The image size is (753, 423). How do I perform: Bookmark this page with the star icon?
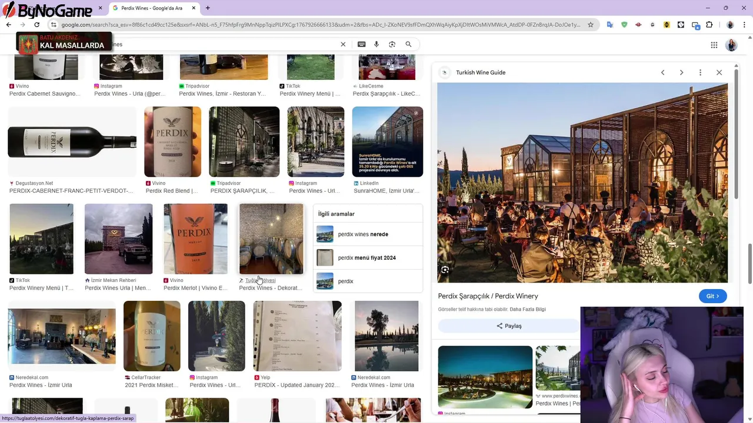(591, 25)
